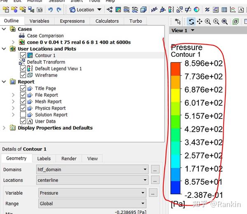Insert a streamline using the toolbar icon
This screenshot has width=247, height=214.
pyautogui.click(x=126, y=10)
